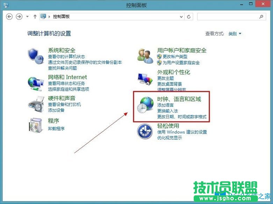
Task: Click 更改帐户类型 link
Action: coord(175,56)
